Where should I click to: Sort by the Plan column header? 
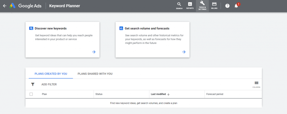45,94
